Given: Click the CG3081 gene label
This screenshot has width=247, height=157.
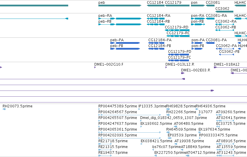Looking at the screenshot, I should point(213,3).
